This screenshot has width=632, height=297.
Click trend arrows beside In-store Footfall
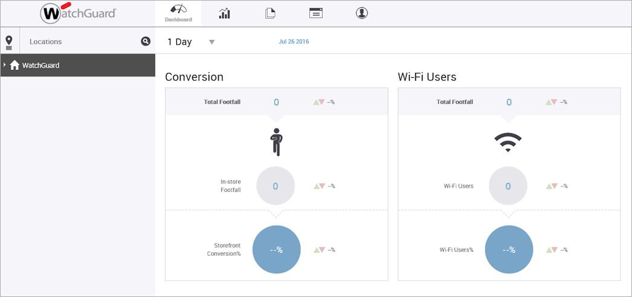[x=319, y=186]
